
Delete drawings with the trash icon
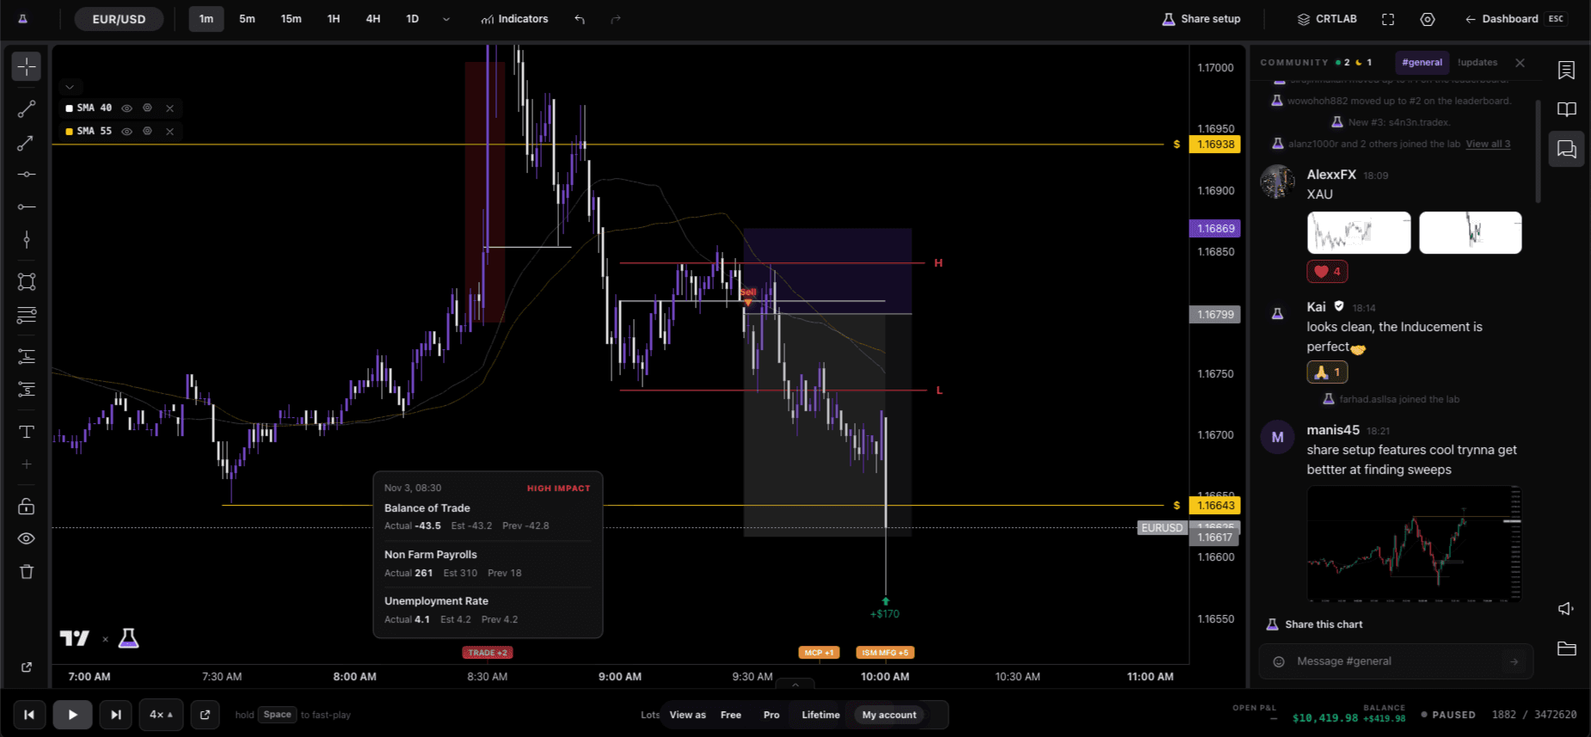(x=27, y=572)
